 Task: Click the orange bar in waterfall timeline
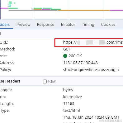(84, 10)
